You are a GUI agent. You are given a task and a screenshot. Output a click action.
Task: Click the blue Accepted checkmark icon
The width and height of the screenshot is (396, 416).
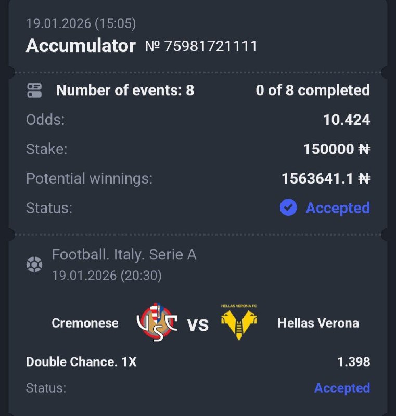click(x=288, y=208)
